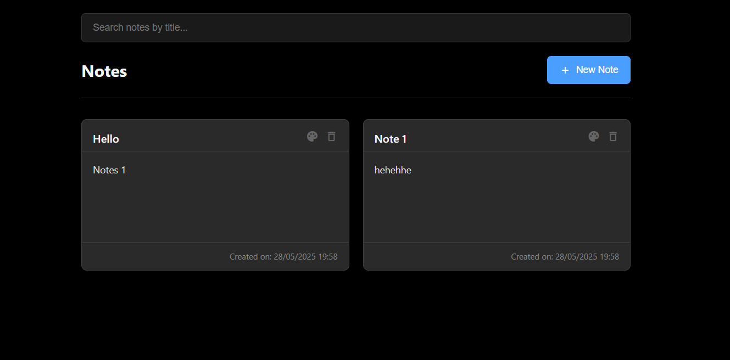Click creation date on Hello note
Image resolution: width=730 pixels, height=360 pixels.
(x=283, y=257)
